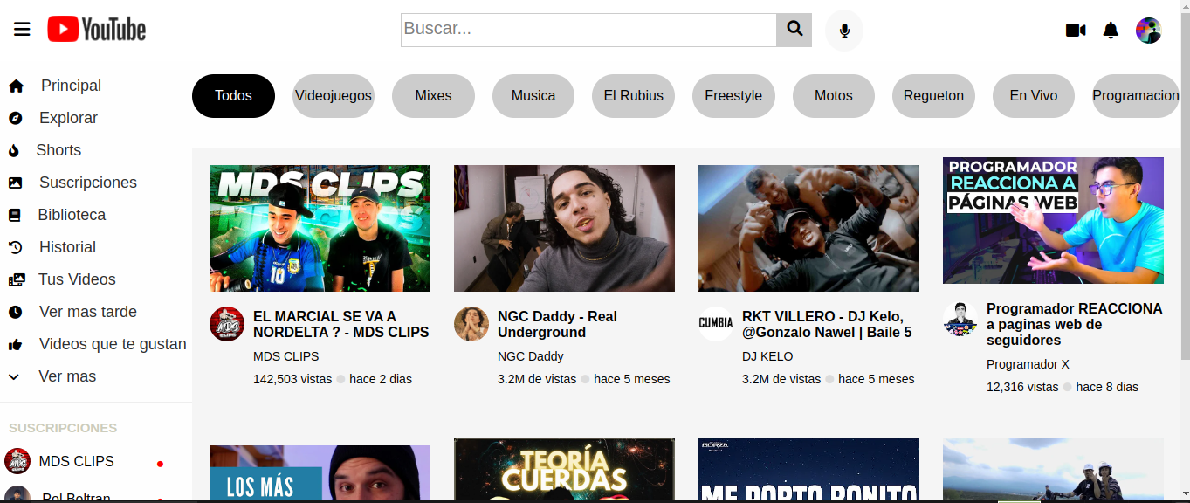Expand the Ver mas chevron

pyautogui.click(x=13, y=376)
